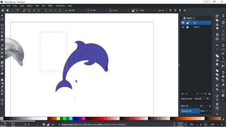Lower the layer one step
The height and width of the screenshot is (127, 226).
pos(206,94)
